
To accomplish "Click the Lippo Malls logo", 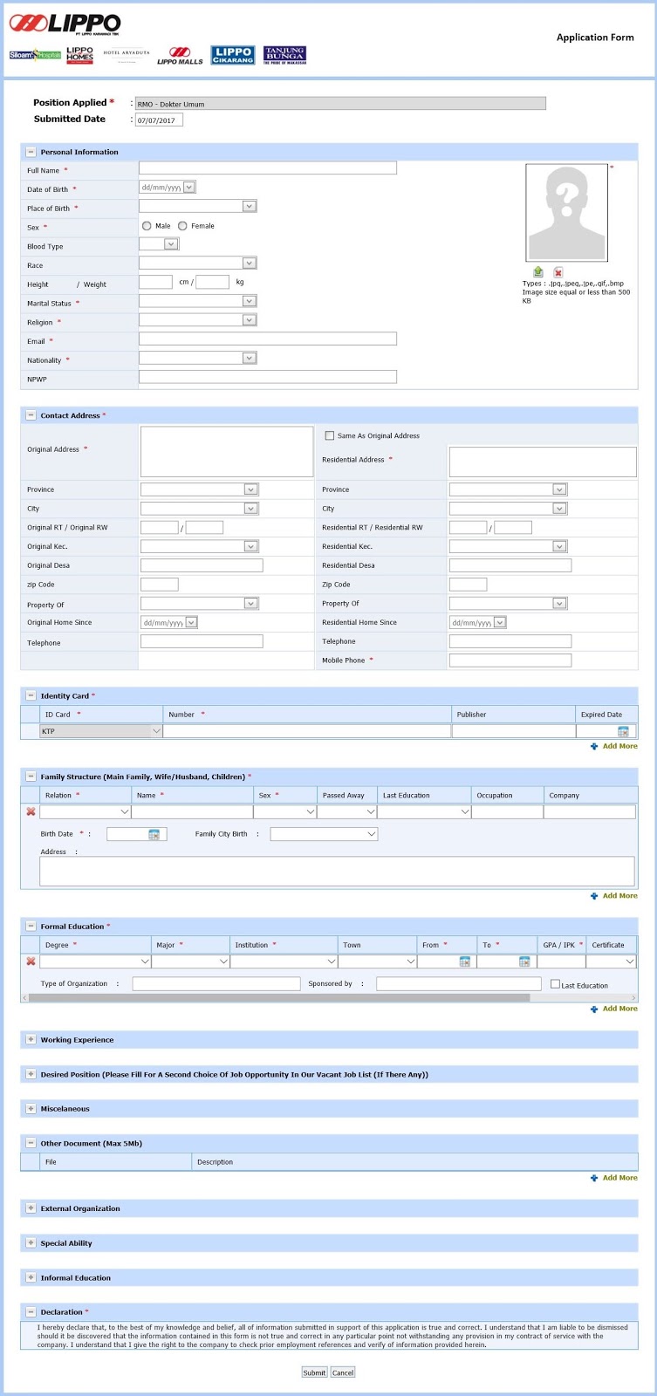I will tap(180, 56).
